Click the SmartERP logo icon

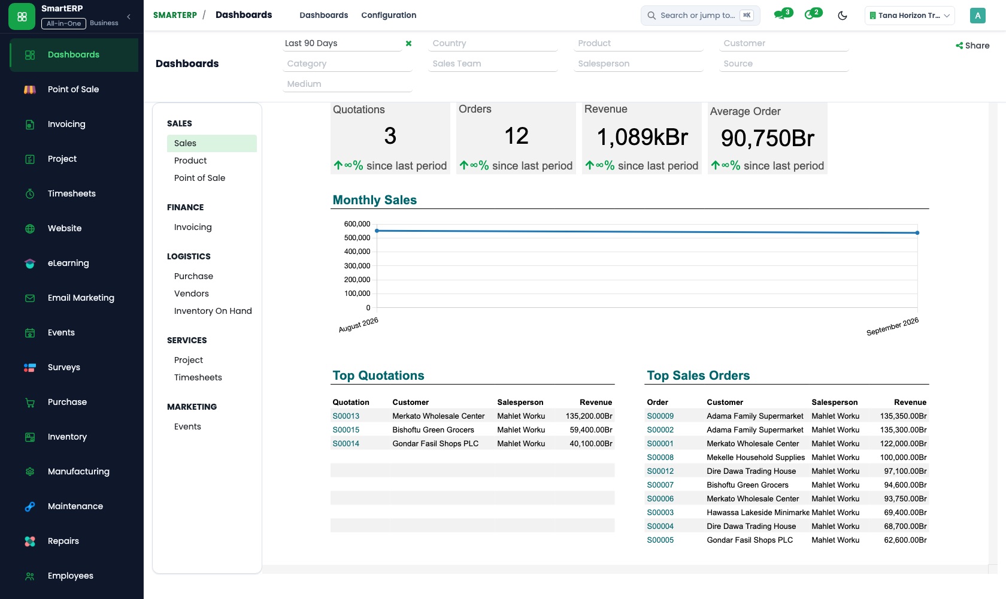22,16
